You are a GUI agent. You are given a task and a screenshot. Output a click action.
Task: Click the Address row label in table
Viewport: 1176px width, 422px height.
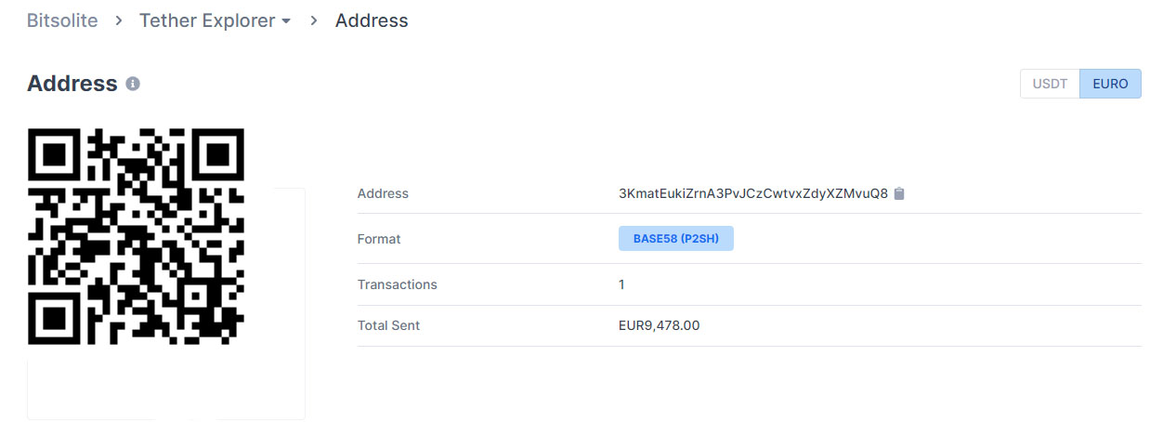coord(383,193)
